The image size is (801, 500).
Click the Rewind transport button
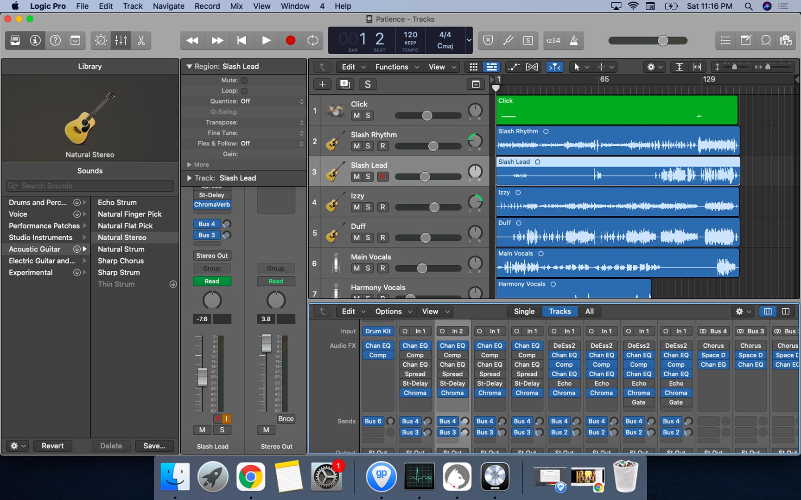[x=192, y=40]
